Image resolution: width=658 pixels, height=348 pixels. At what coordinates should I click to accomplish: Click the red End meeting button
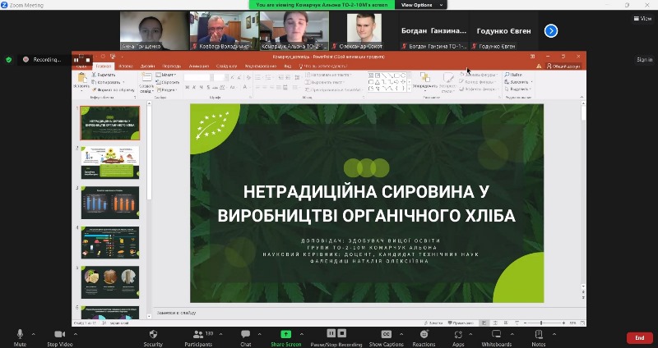tap(639, 337)
